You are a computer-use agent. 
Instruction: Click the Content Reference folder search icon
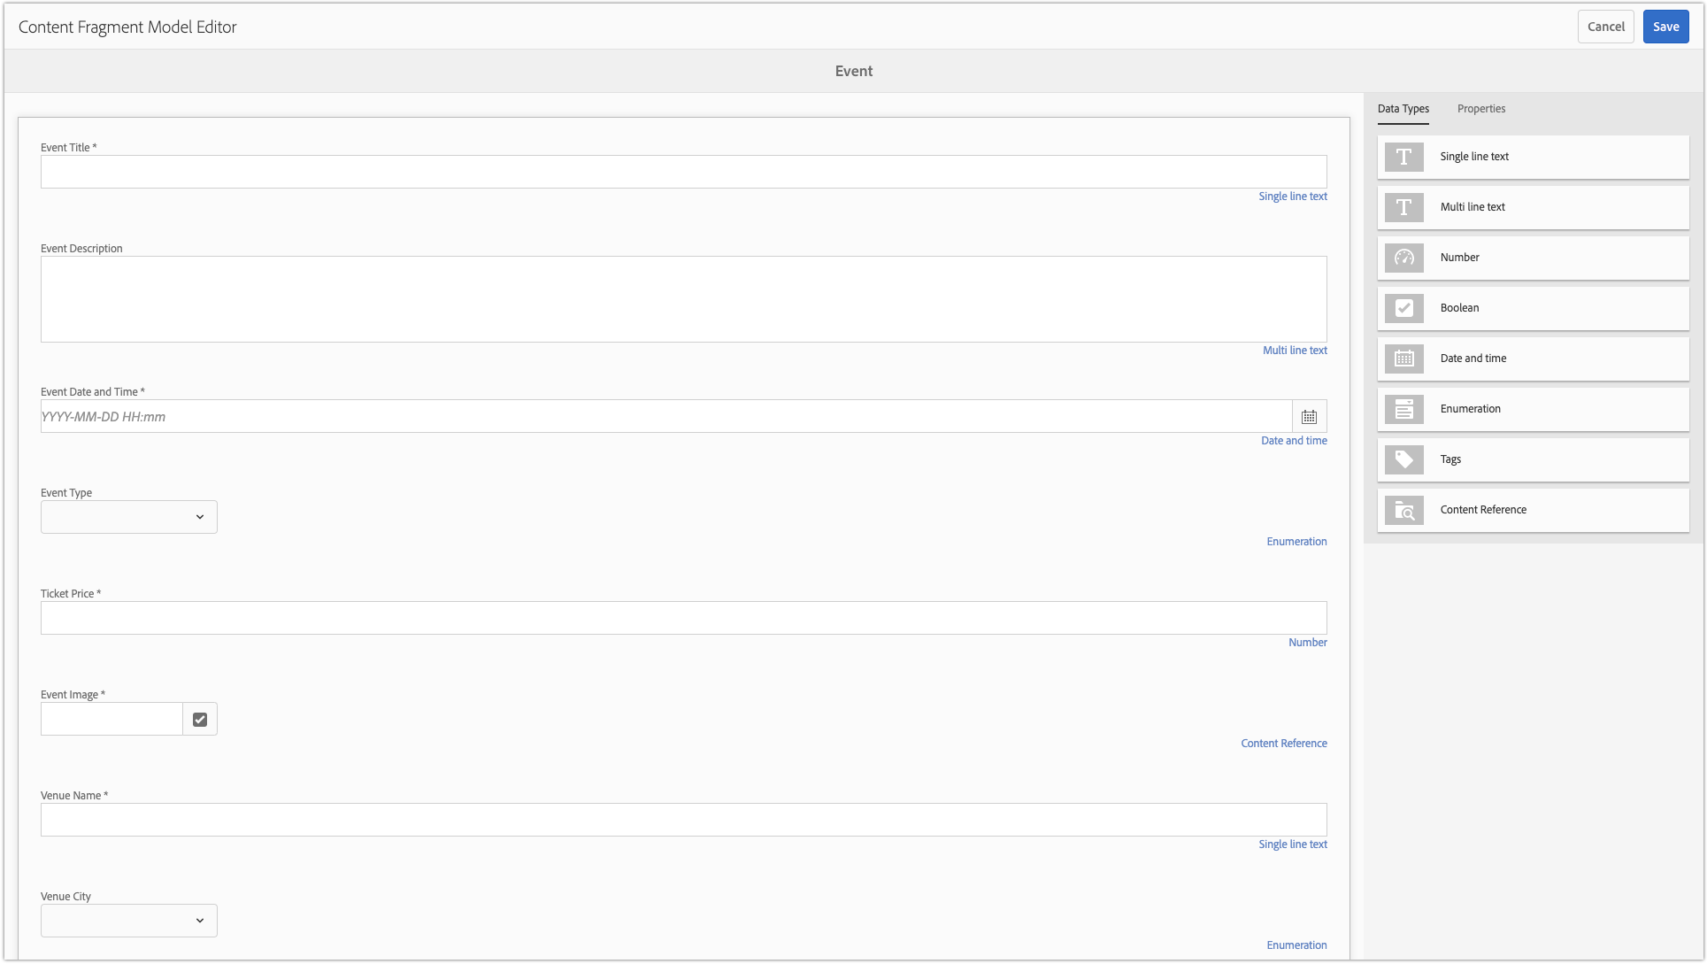tap(1403, 510)
